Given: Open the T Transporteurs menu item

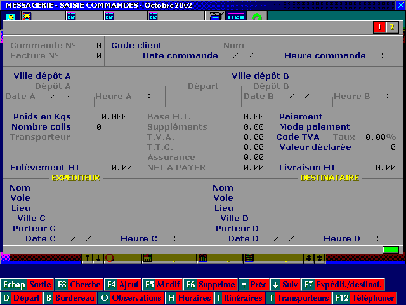Looking at the screenshot, I should point(299,298).
